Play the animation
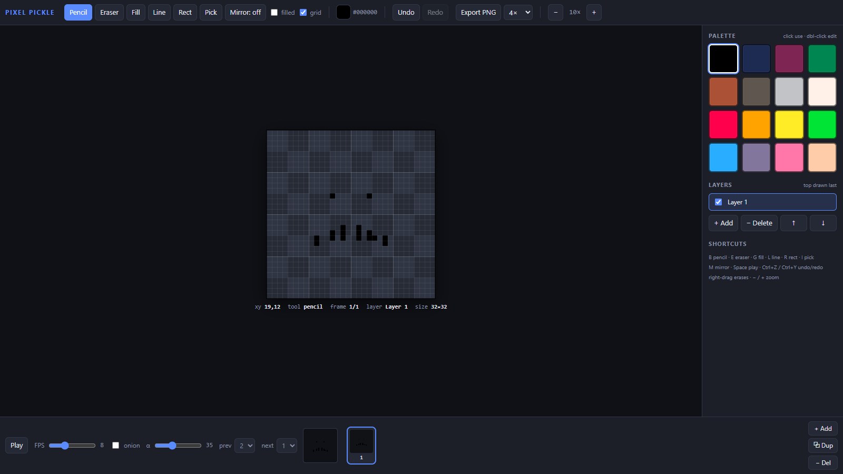This screenshot has height=474, width=843. (17, 445)
